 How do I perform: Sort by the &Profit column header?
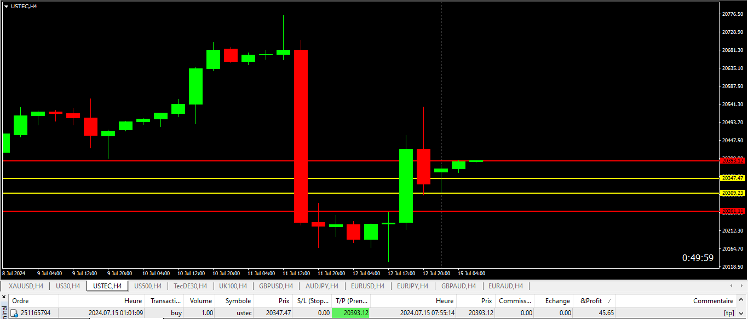point(595,301)
